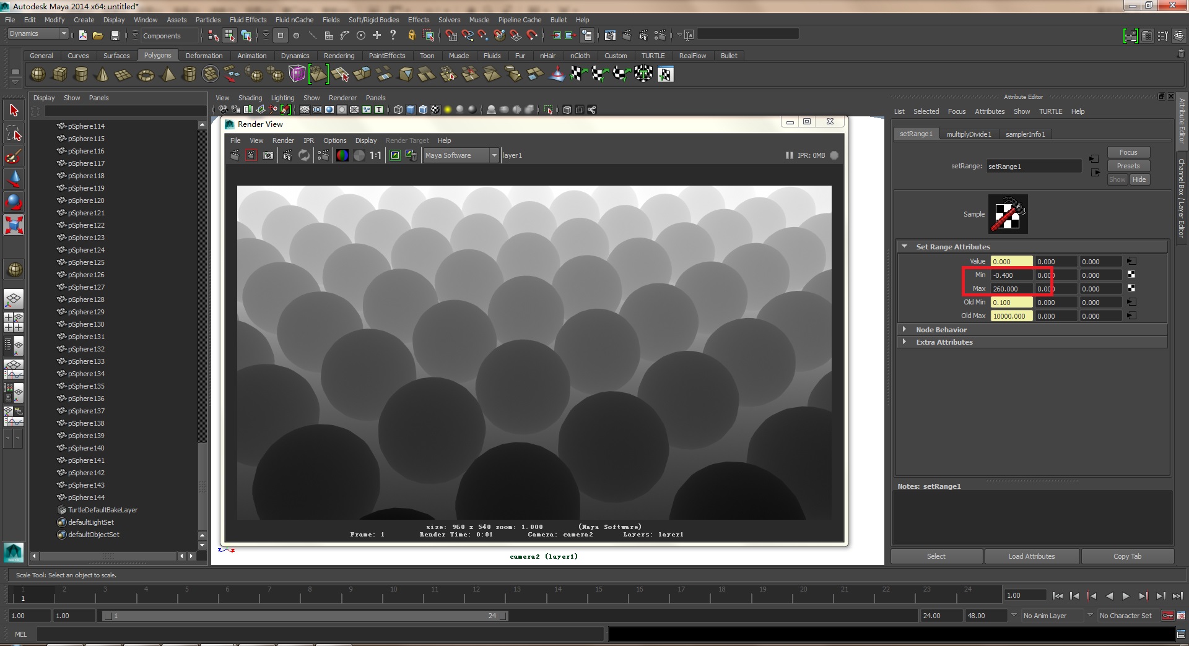Toggle the auto keyframe key button
1189x646 pixels.
pos(1167,616)
